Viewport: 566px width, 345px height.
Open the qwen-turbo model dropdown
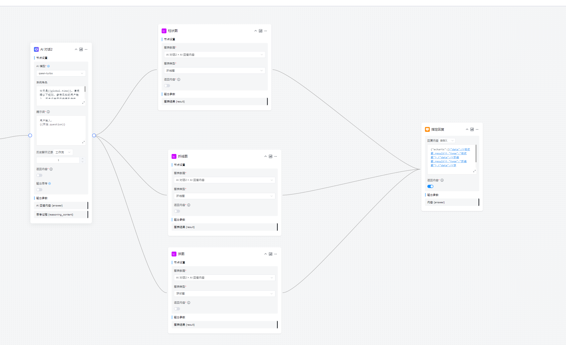(61, 73)
